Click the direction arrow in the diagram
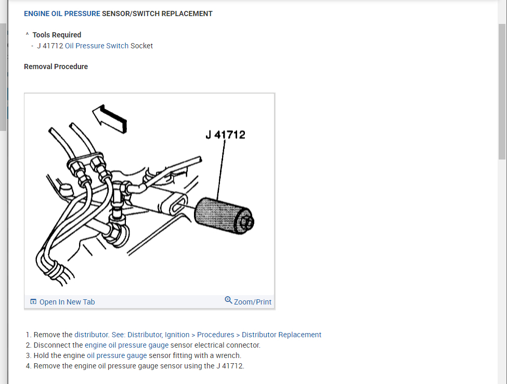The width and height of the screenshot is (507, 384). [x=110, y=119]
